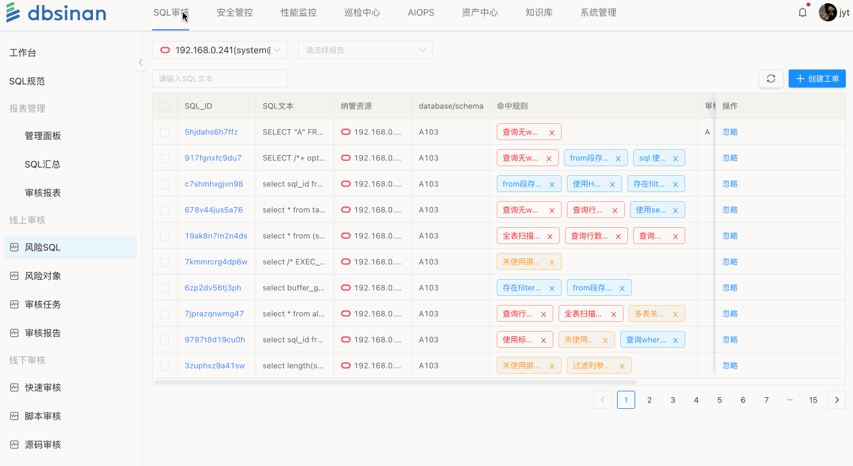The height and width of the screenshot is (466, 853).
Task: Open the 知识库 top menu
Action: click(538, 12)
